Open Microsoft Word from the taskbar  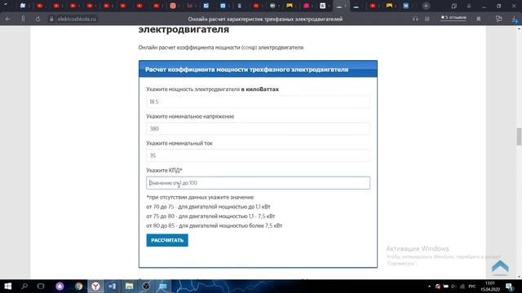pos(113,286)
